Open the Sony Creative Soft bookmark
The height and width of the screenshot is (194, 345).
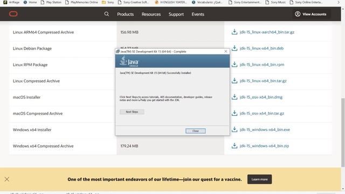point(133,2)
